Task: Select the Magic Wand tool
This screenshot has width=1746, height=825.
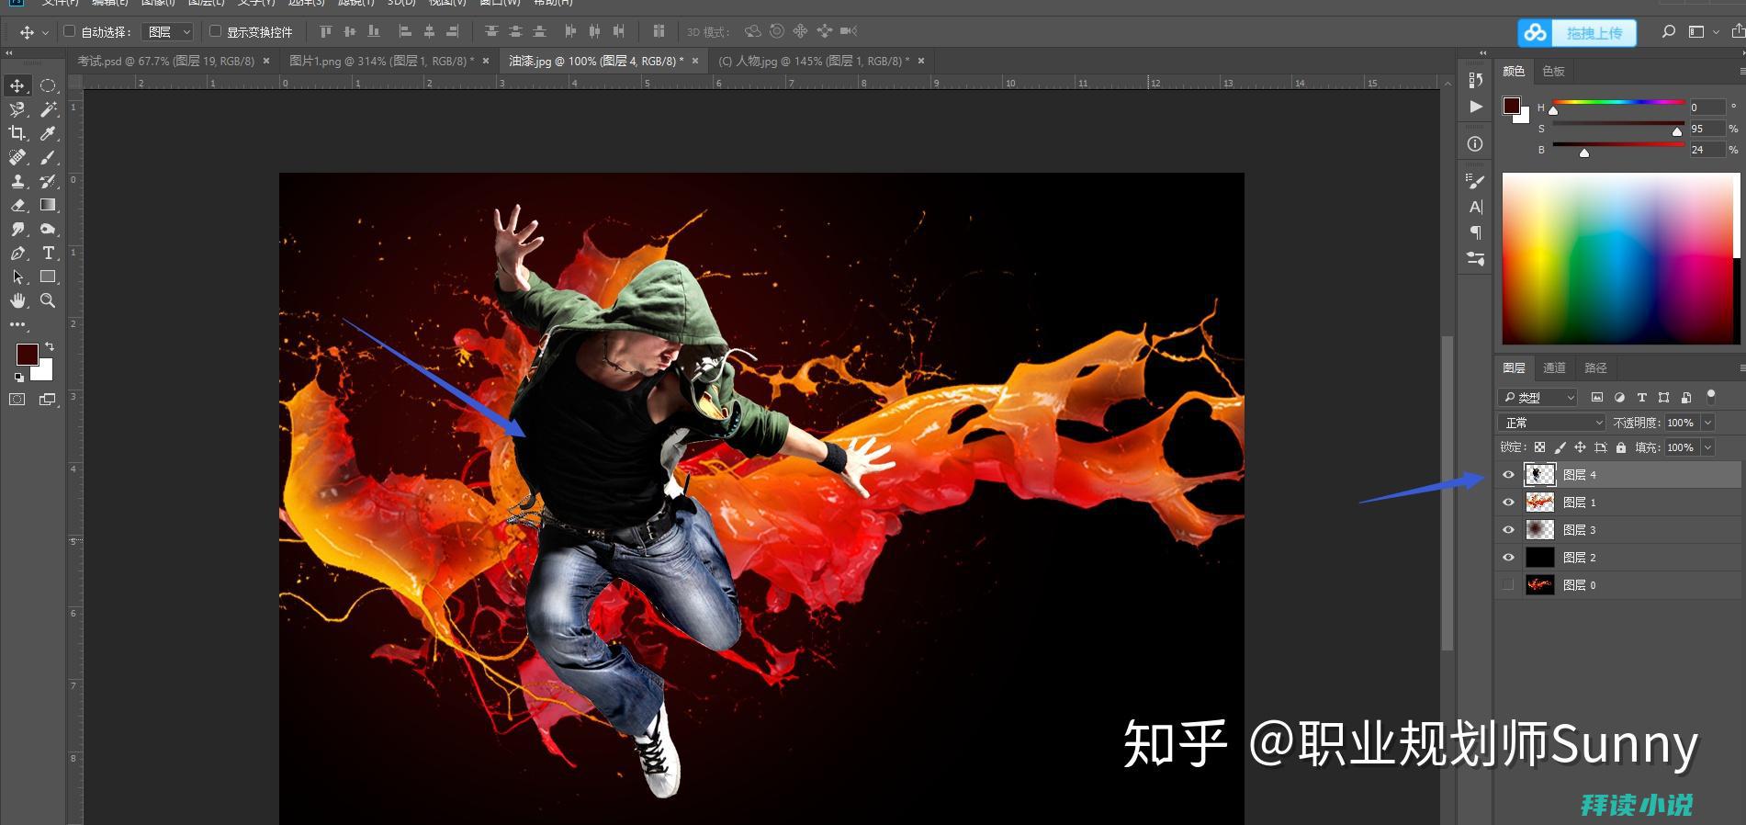Action: (49, 109)
